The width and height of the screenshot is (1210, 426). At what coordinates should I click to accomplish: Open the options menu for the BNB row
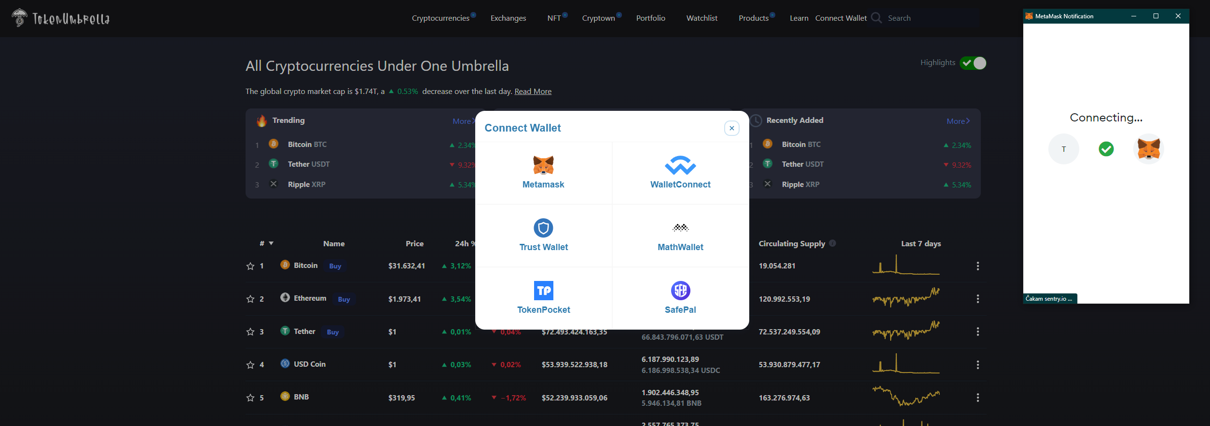click(977, 398)
